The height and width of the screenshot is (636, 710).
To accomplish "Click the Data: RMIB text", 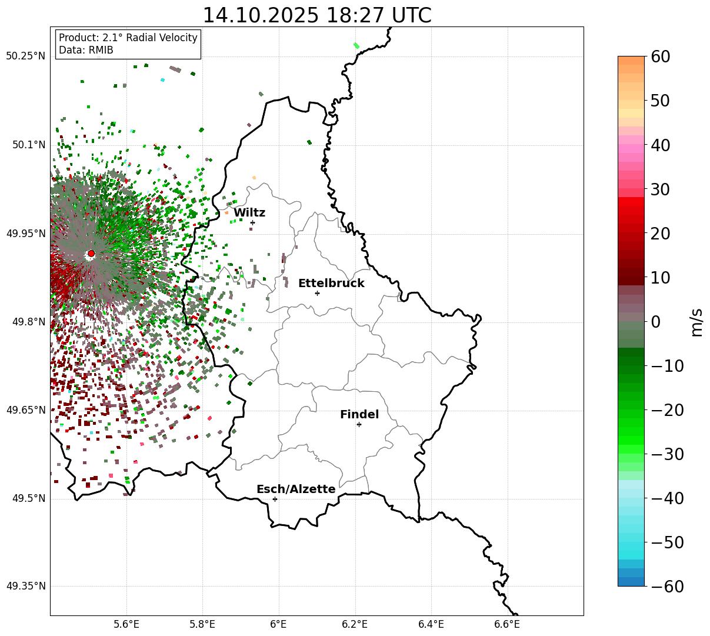I will pyautogui.click(x=86, y=50).
